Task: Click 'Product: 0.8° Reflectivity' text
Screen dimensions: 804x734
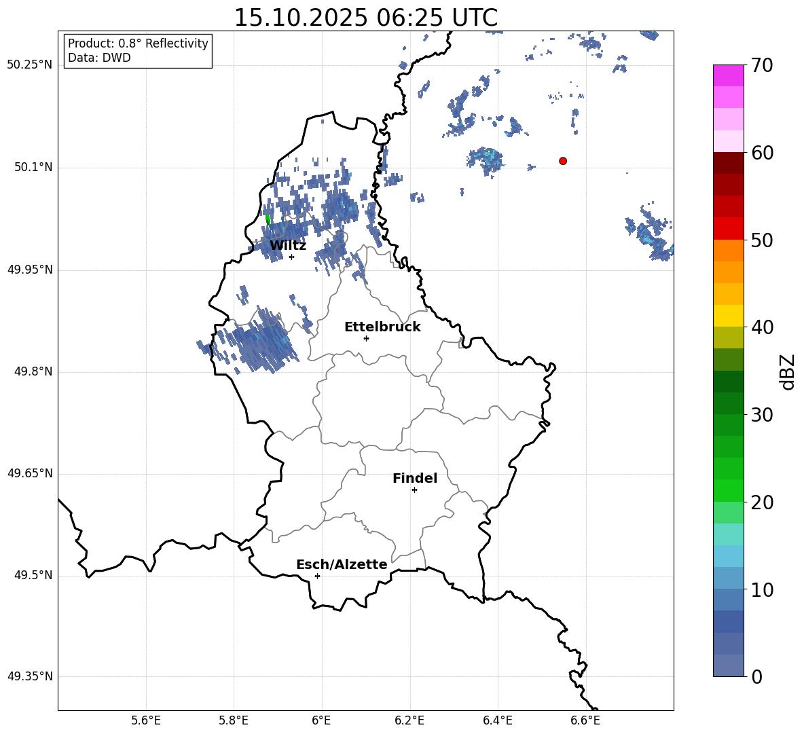Action: pos(138,43)
